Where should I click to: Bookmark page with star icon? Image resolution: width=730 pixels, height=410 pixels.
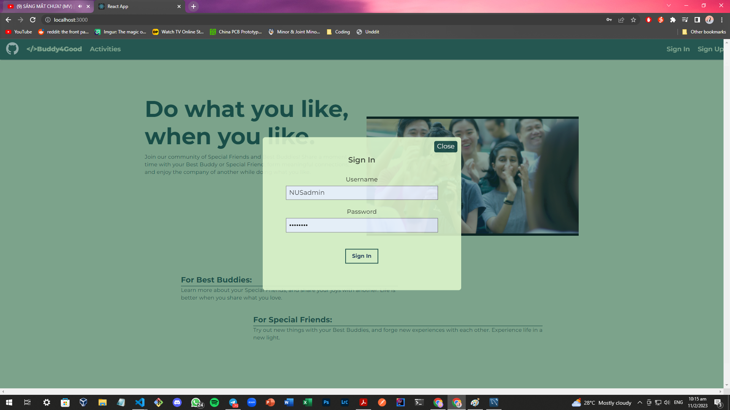click(x=633, y=20)
